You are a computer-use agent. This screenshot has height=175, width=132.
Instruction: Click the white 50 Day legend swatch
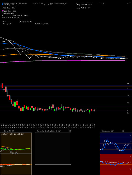click(3, 8)
